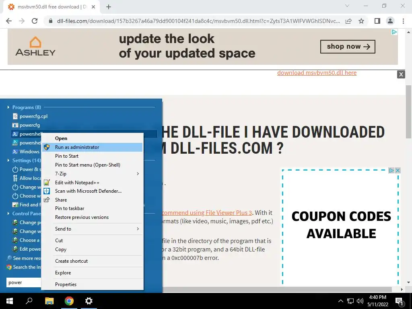Open the notification center icon
412x309 pixels.
[400, 301]
